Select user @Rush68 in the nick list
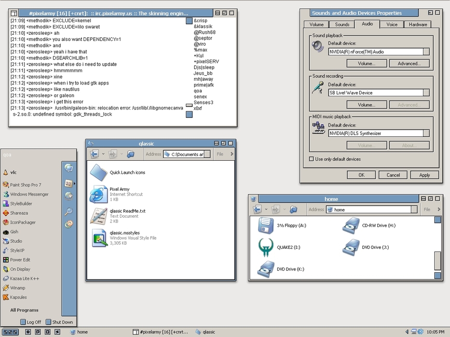 (204, 32)
